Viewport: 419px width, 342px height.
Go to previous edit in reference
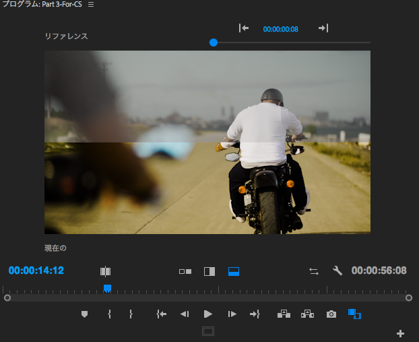pyautogui.click(x=244, y=28)
